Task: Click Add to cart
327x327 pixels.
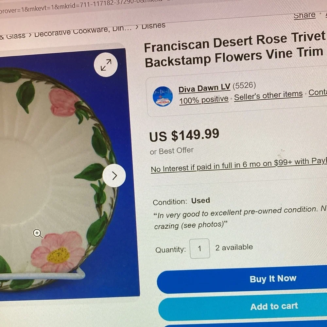Action: pyautogui.click(x=274, y=306)
